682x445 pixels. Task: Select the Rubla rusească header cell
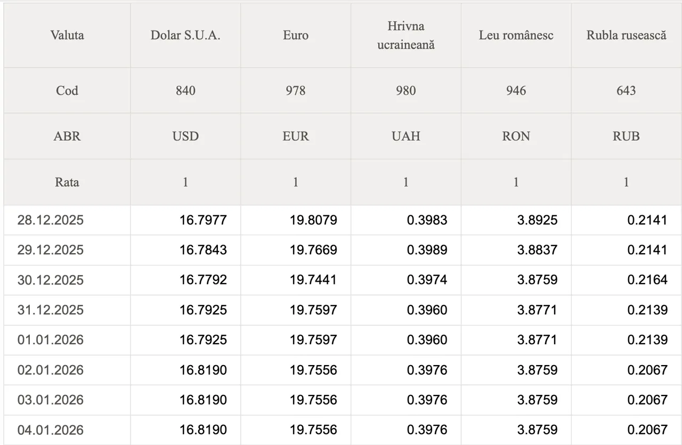click(626, 36)
